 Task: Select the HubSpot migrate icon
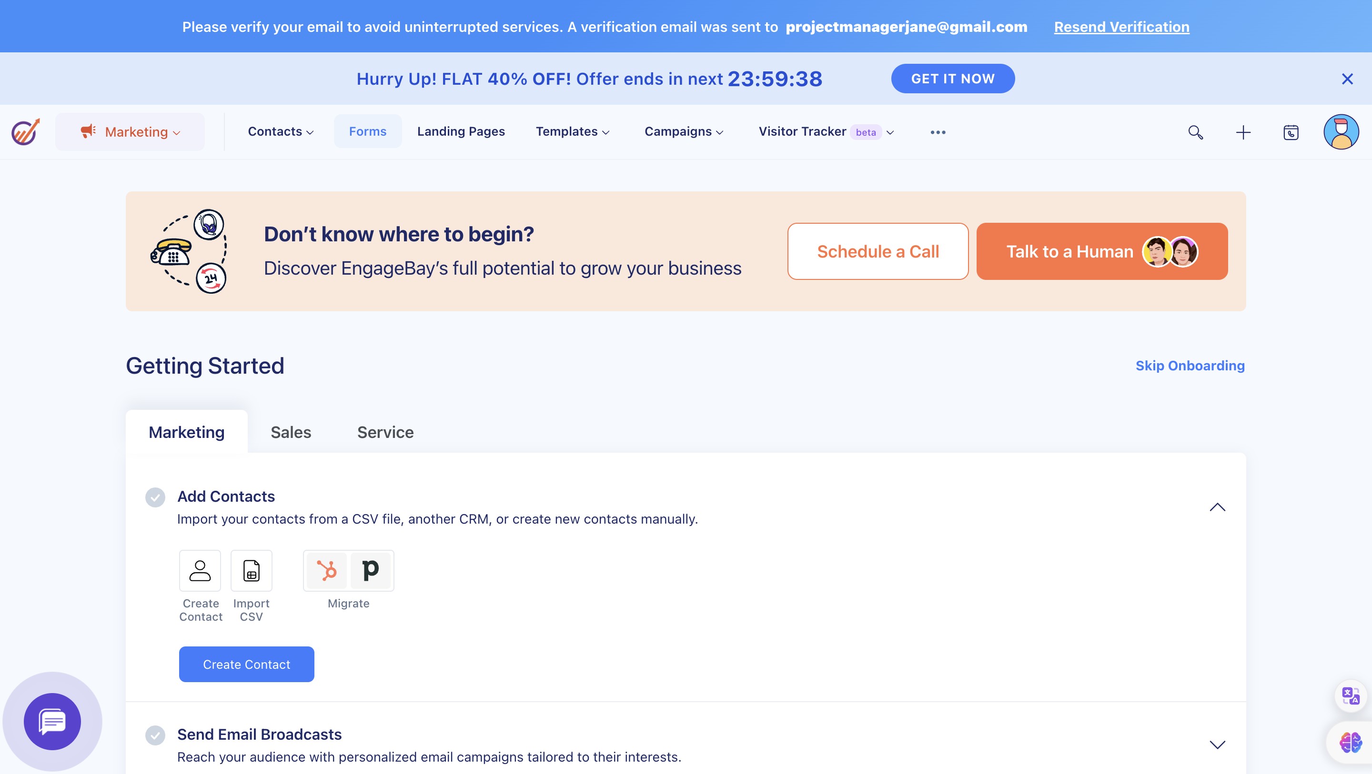click(x=326, y=571)
